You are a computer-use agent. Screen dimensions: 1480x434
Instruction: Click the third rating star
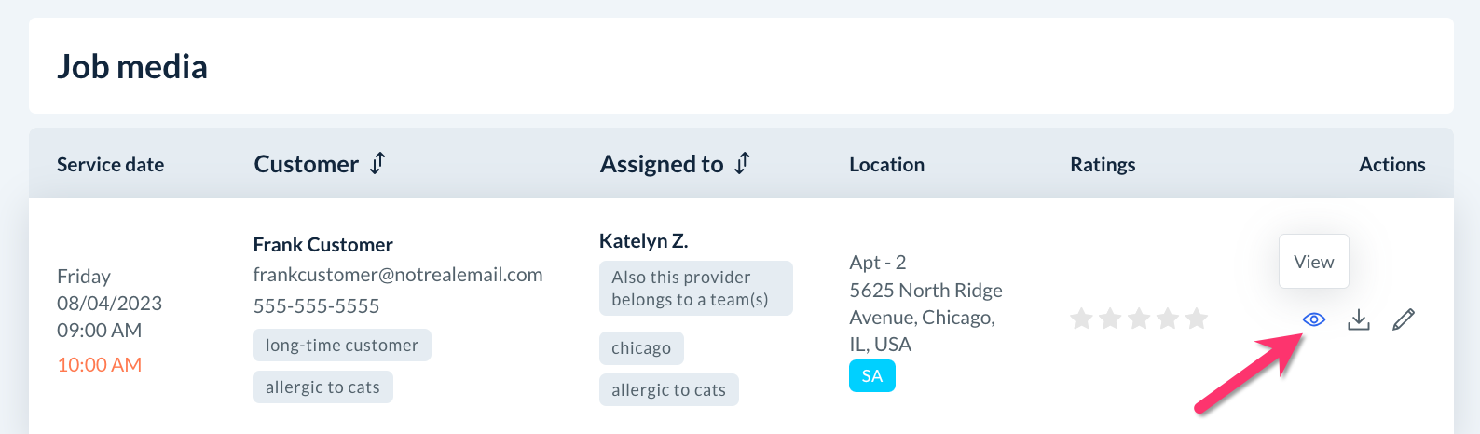click(1139, 319)
